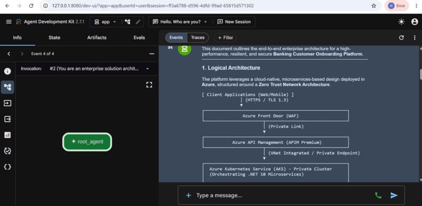Viewport: 422px width, 206px height.
Task: Click the Agent Development Kit logo
Action: click(18, 22)
